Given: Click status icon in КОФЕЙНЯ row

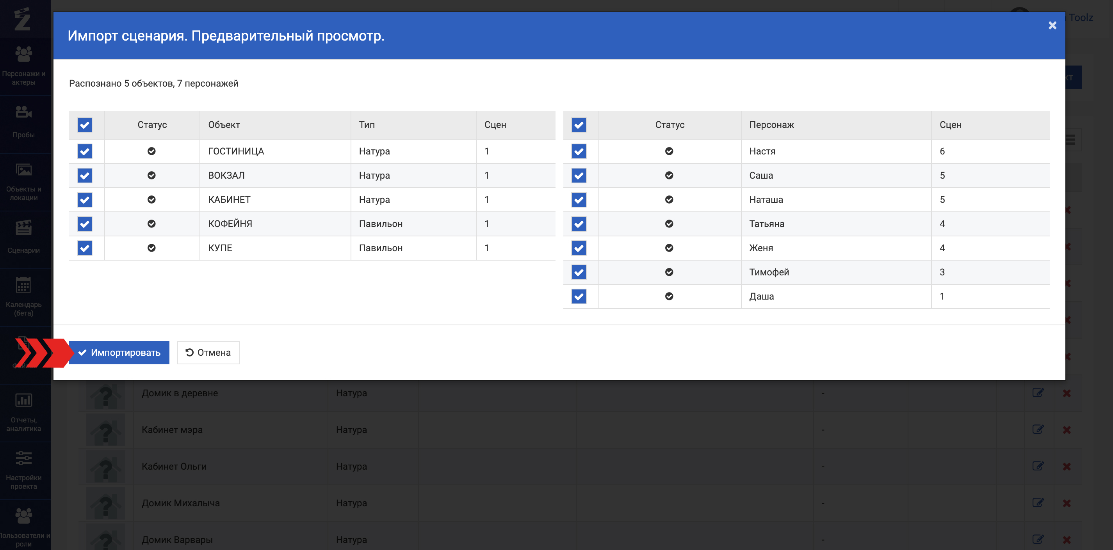Looking at the screenshot, I should point(151,224).
